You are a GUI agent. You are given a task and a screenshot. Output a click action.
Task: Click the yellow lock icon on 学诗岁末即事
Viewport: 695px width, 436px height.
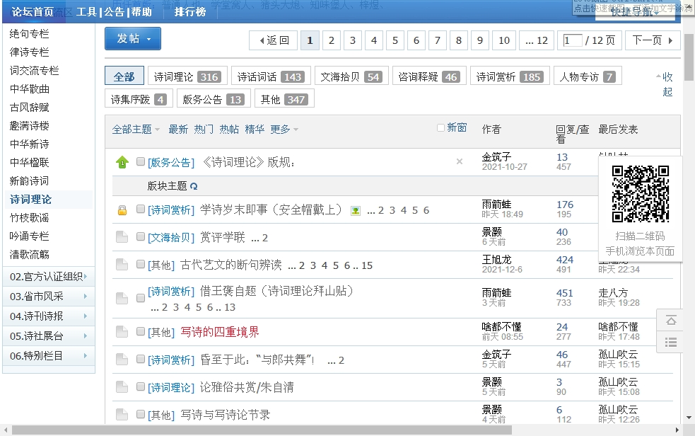pos(122,210)
